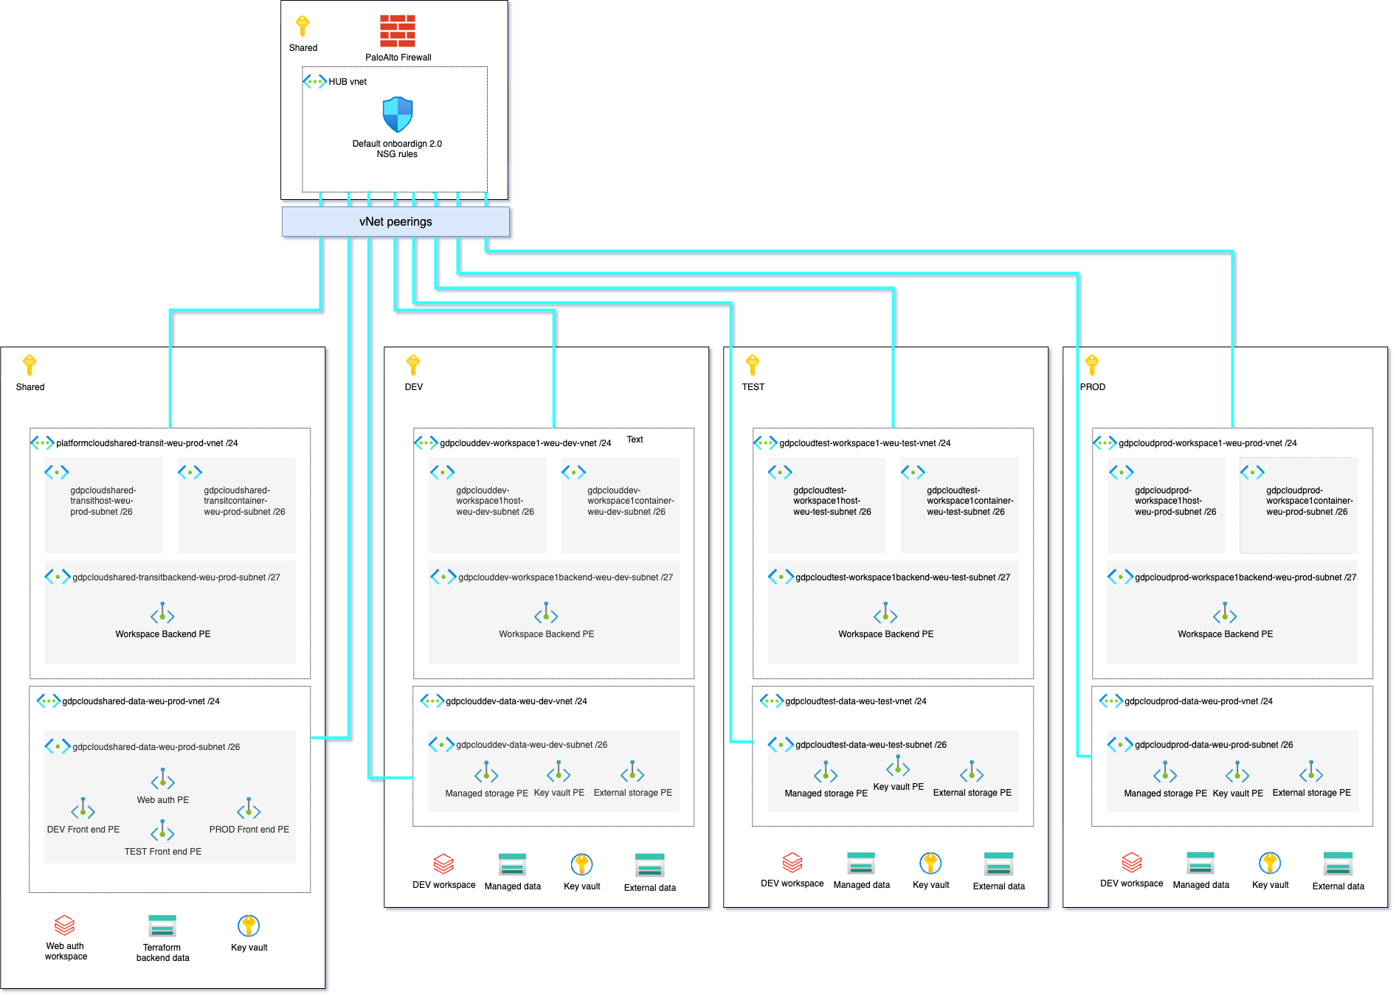Click the vNet peerings box
Image resolution: width=1396 pixels, height=997 pixels.
pyautogui.click(x=395, y=222)
